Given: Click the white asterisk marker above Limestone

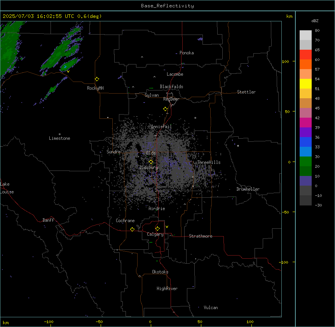Looking at the screenshot, I should [x=59, y=134].
